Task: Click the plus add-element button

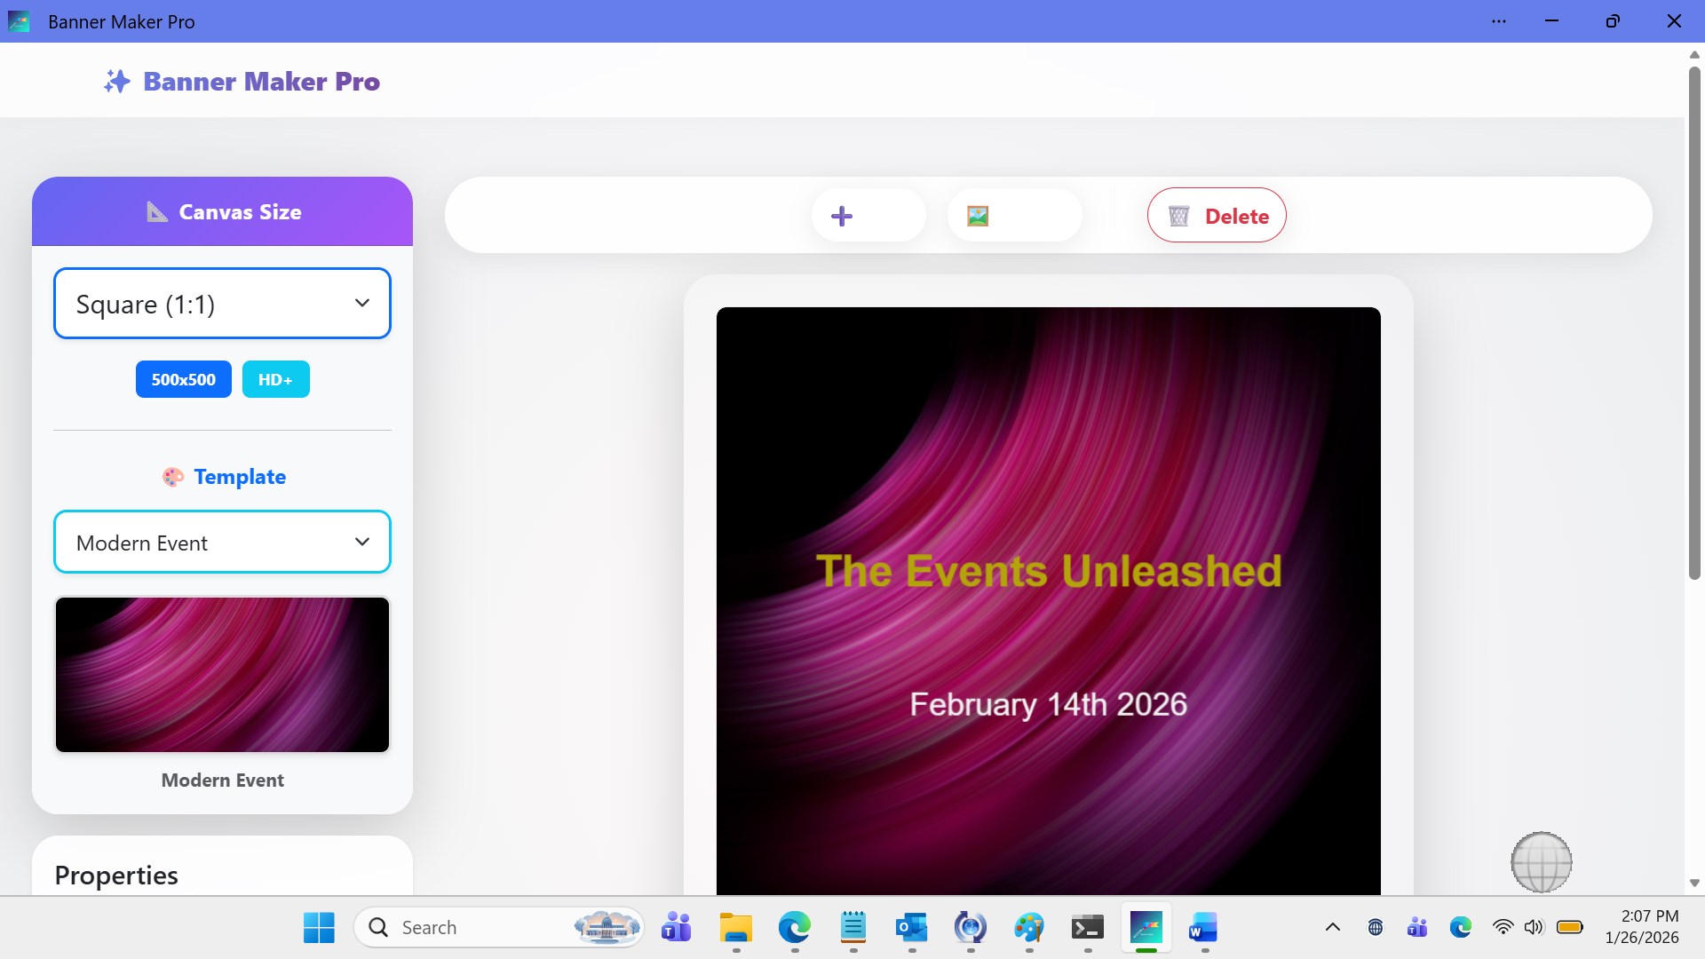Action: coord(842,216)
